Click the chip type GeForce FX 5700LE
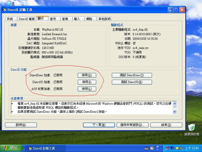202x152 pixels. [x=54, y=39]
